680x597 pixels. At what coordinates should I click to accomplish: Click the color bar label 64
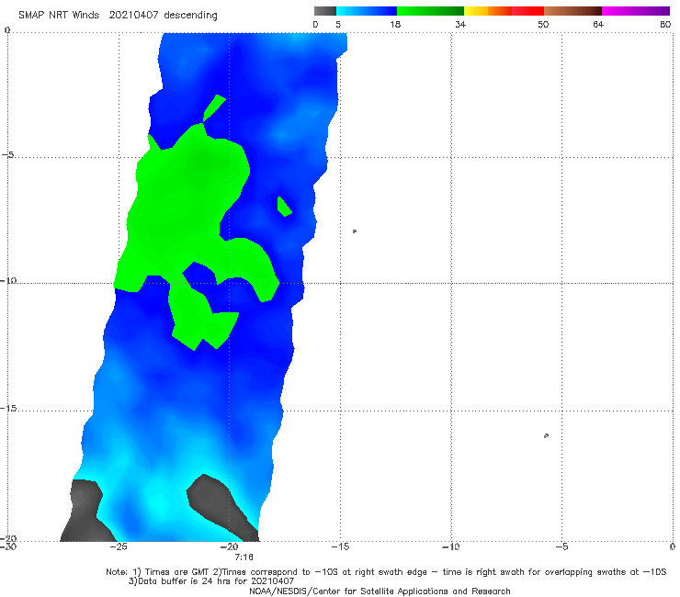598,24
